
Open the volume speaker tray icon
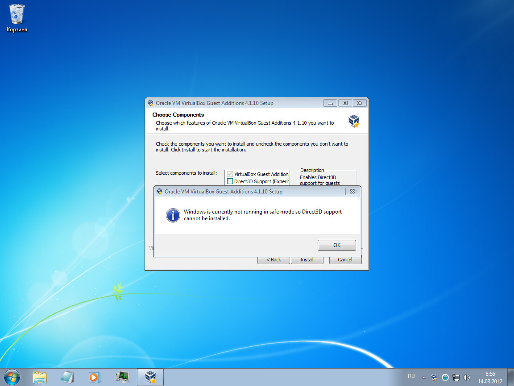[466, 378]
